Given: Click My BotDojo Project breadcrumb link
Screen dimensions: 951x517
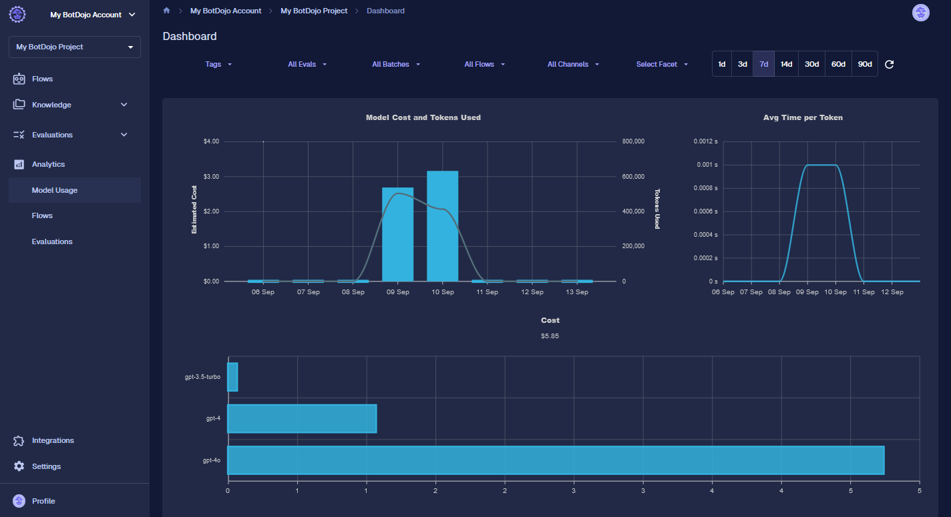Looking at the screenshot, I should 314,11.
